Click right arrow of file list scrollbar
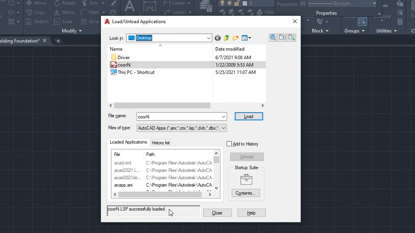 click(x=263, y=105)
